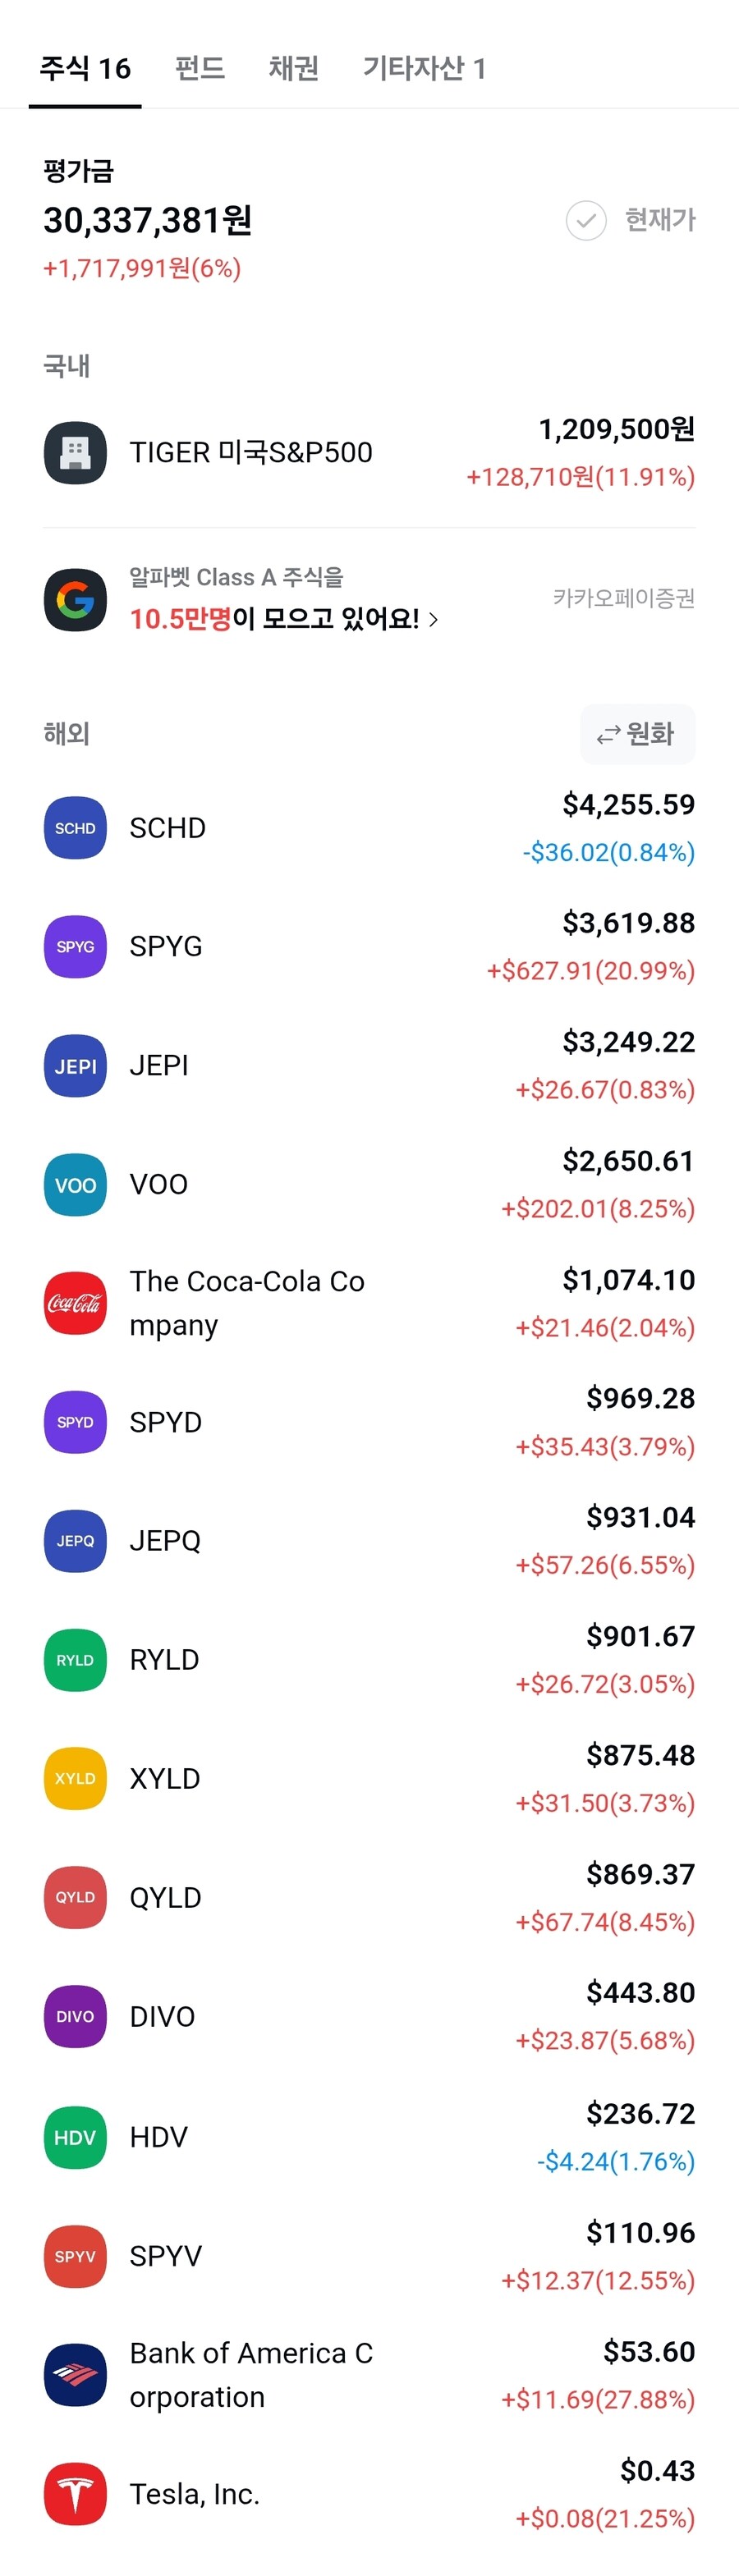Tap the Tesla logo icon
The height and width of the screenshot is (2576, 739).
(75, 2493)
